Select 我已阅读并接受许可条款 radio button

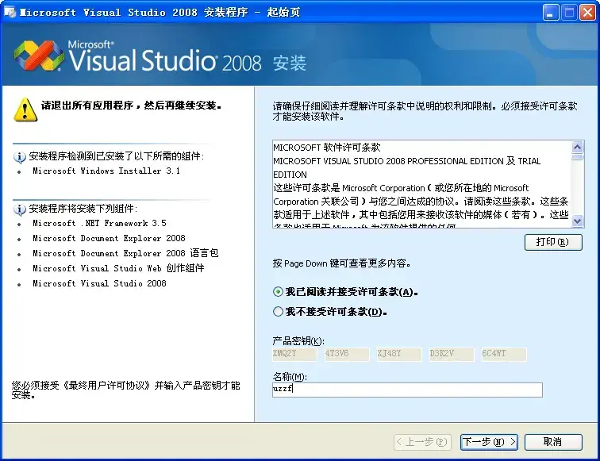pyautogui.click(x=279, y=292)
